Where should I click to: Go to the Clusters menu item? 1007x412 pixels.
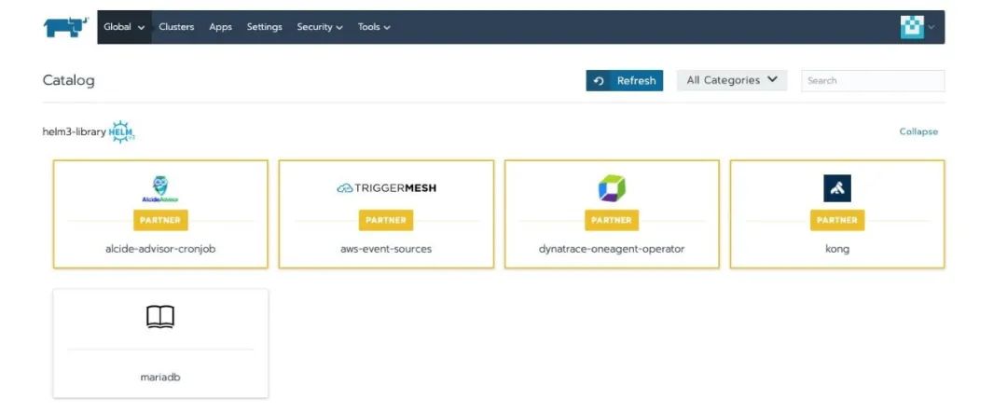176,27
